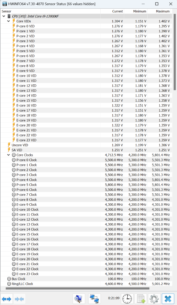Image resolution: width=177 pixels, height=305 pixels.
Task: Select the E-core 20 VID row
Action: click(x=86, y=125)
